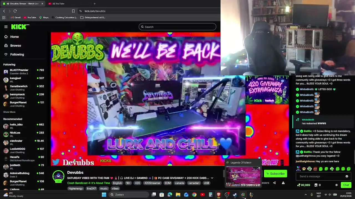The height and width of the screenshot is (199, 355).
Task: Open Crash Bandicoot 4 category link
Action: coord(88,183)
